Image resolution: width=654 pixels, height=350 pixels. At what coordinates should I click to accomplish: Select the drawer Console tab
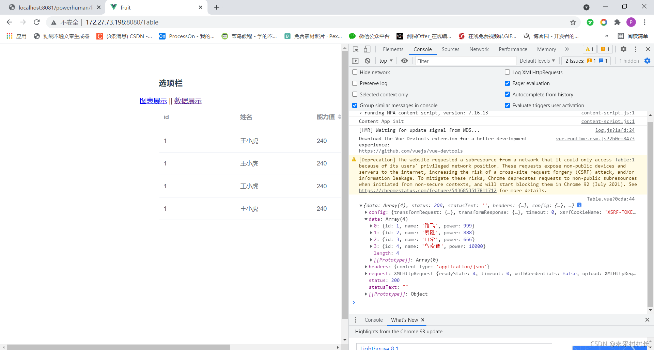pos(374,320)
